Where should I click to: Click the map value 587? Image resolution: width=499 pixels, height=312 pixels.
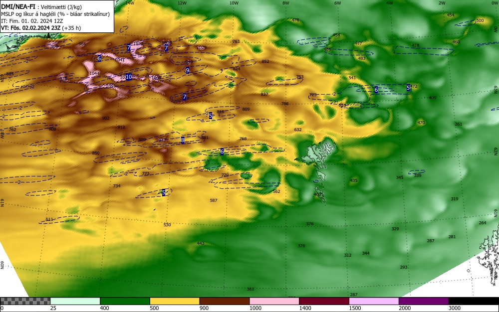click(x=214, y=200)
